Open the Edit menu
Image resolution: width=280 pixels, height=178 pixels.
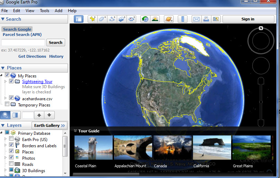click(17, 11)
